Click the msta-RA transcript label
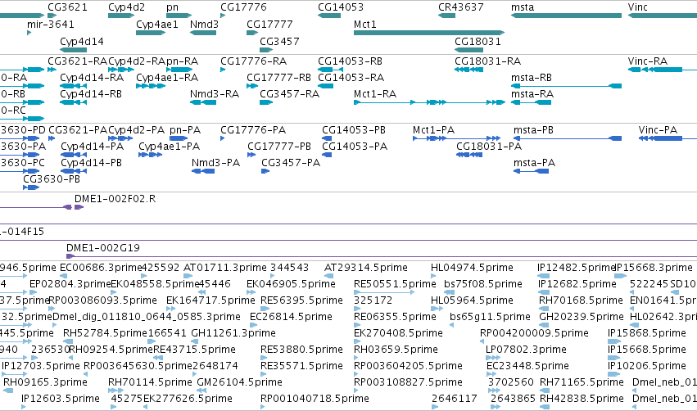This screenshot has width=697, height=411. [x=532, y=94]
